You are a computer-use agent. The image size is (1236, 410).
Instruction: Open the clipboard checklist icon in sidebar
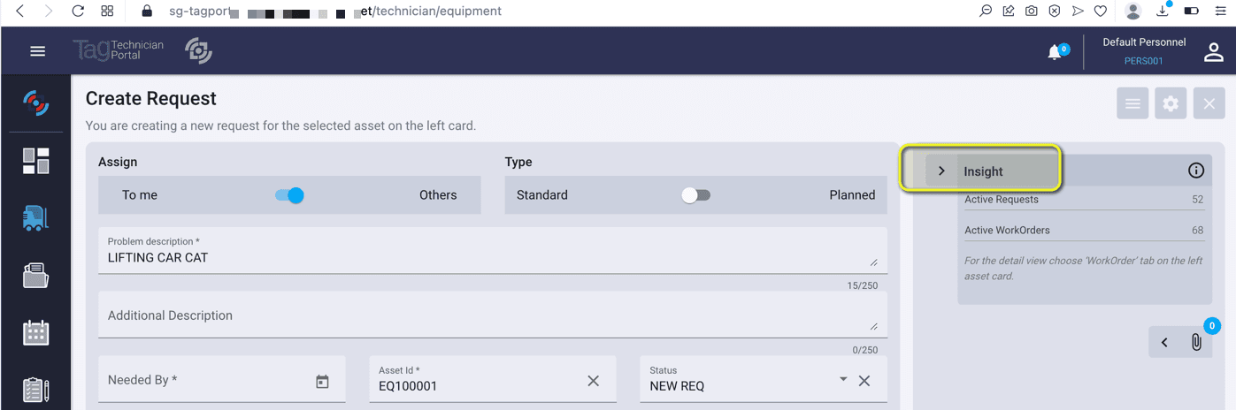(35, 390)
